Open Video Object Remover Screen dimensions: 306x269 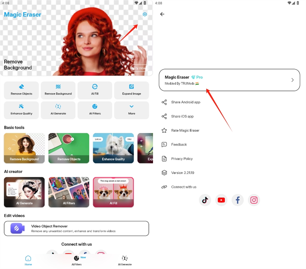(x=76, y=228)
